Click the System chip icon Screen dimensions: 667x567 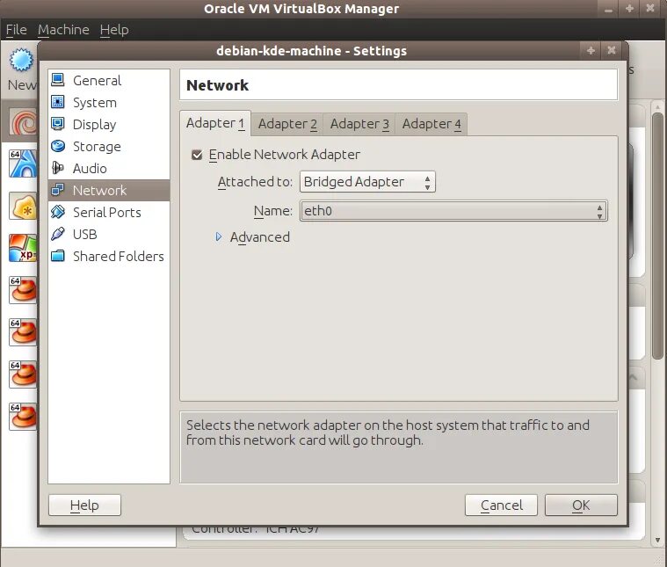click(x=58, y=102)
